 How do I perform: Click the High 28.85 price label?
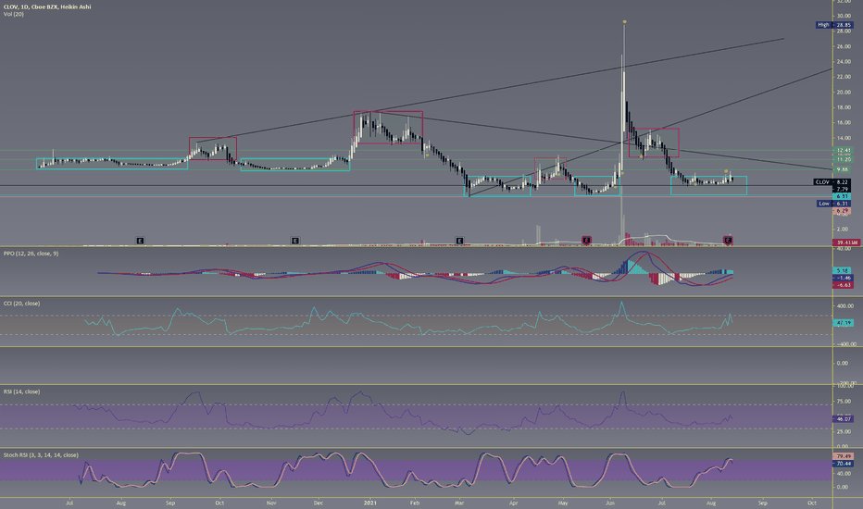pyautogui.click(x=833, y=25)
